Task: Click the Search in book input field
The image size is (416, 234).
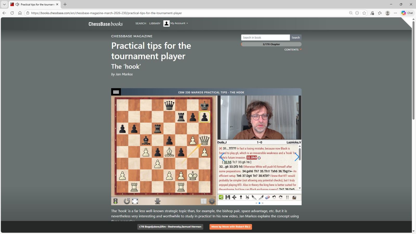Action: point(265,37)
